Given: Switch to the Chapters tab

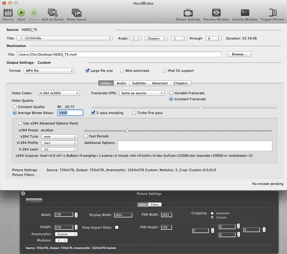Looking at the screenshot, I should (x=181, y=83).
